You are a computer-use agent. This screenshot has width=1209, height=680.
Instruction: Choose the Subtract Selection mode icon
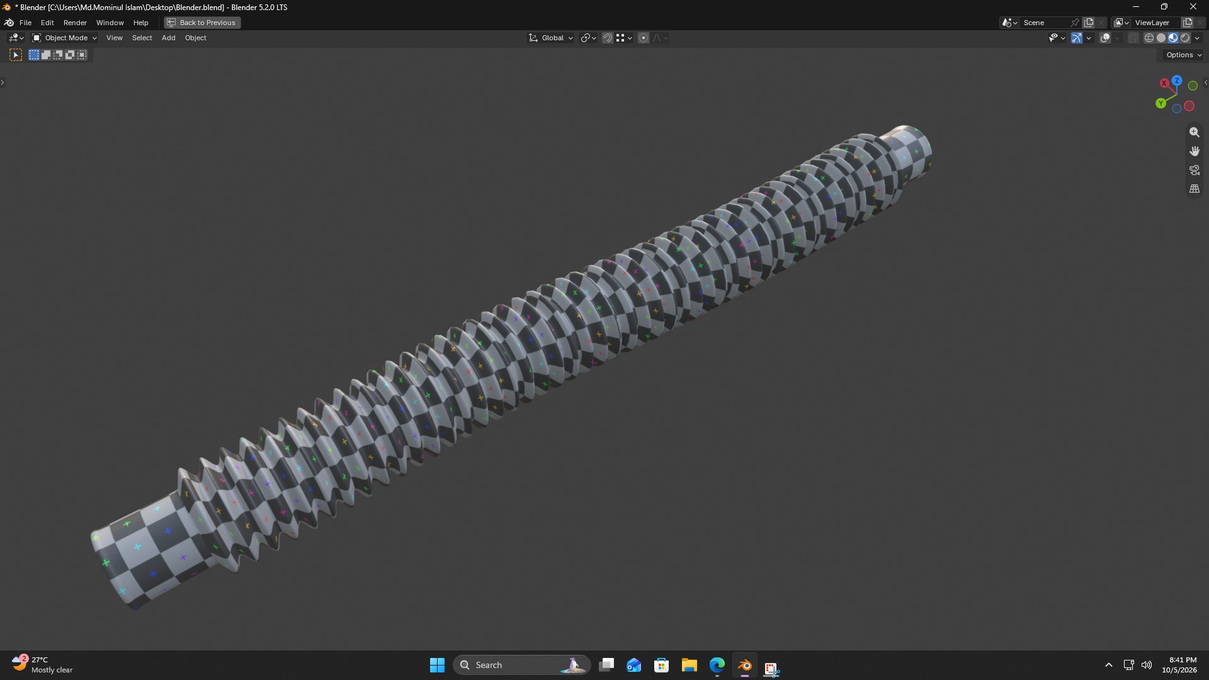point(58,55)
